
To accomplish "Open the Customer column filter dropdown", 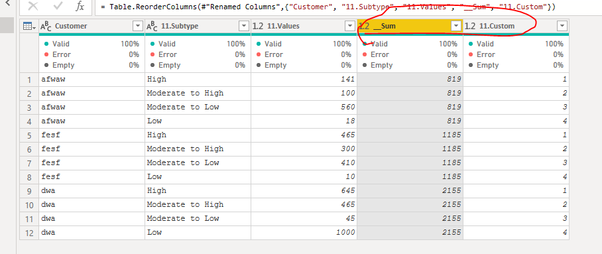I will [x=138, y=26].
